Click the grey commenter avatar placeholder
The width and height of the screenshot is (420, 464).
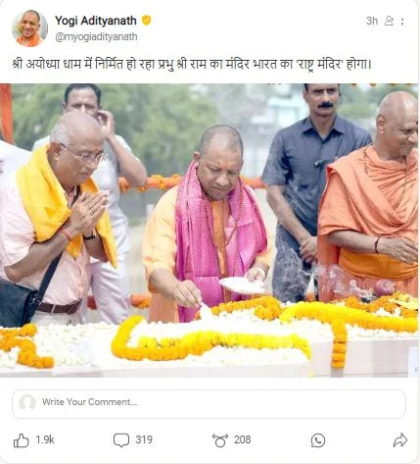pyautogui.click(x=27, y=402)
